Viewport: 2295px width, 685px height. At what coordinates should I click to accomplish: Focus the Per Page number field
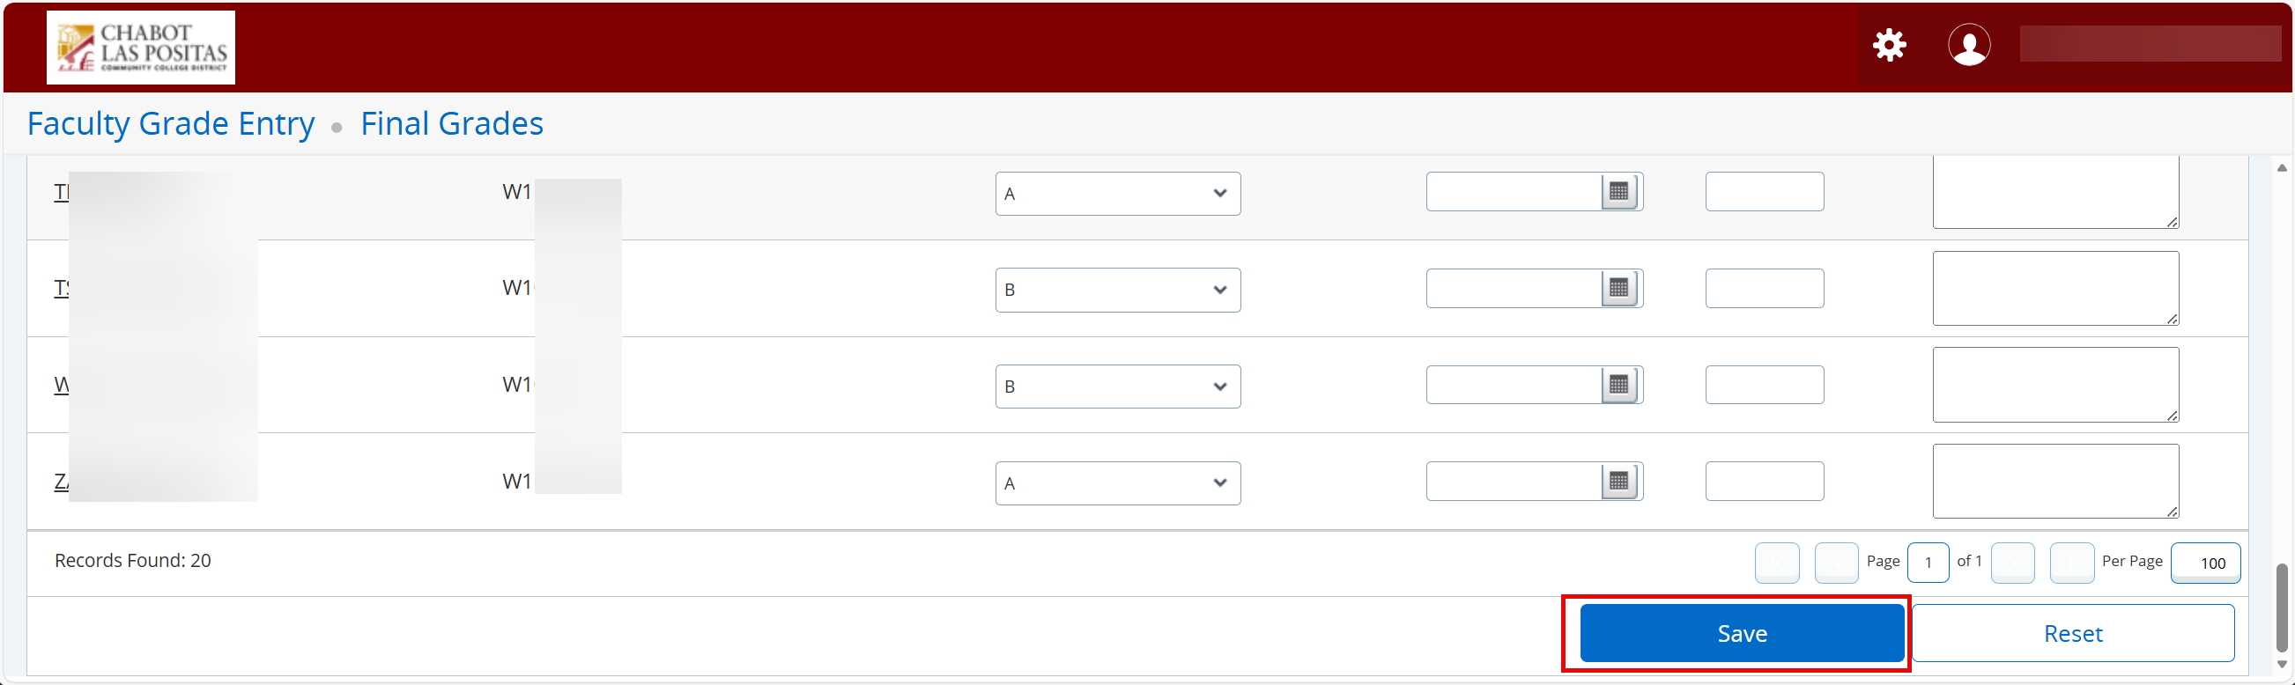coord(2205,563)
